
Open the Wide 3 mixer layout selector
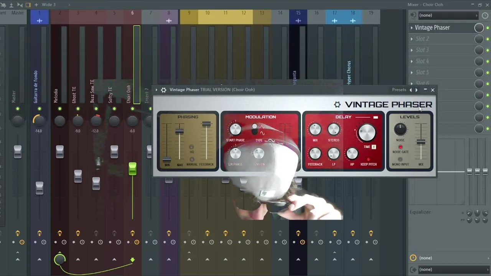click(x=49, y=5)
